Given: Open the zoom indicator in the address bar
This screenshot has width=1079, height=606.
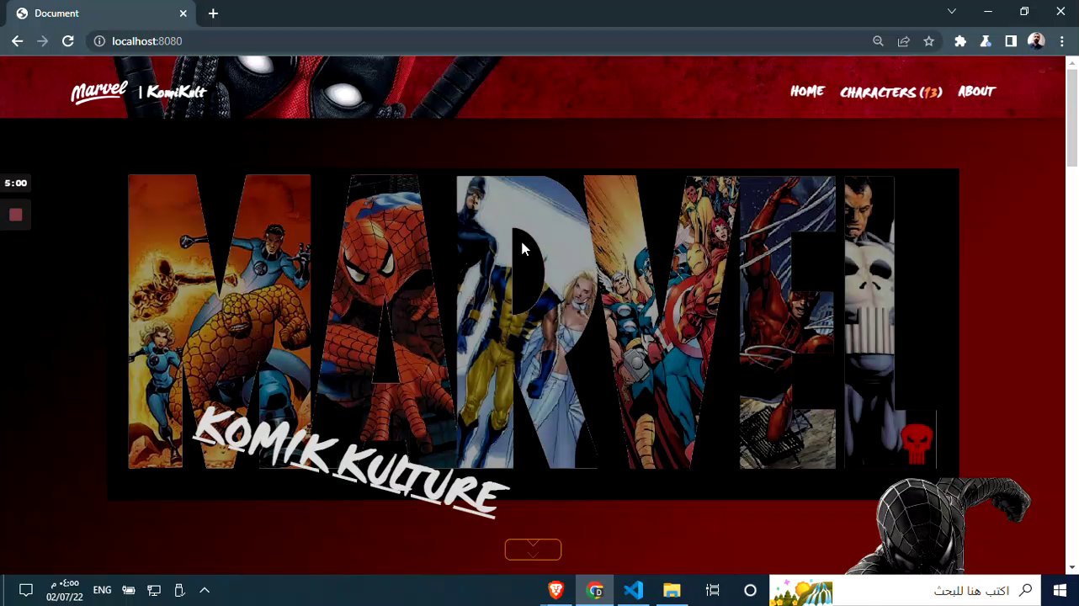Looking at the screenshot, I should click(x=878, y=41).
